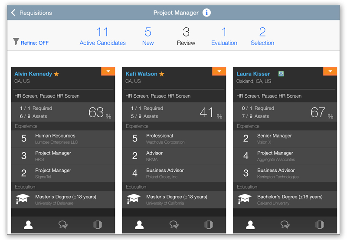347x240 pixels.
Task: Toggle Kafi Watson's favorite star
Action: point(162,74)
